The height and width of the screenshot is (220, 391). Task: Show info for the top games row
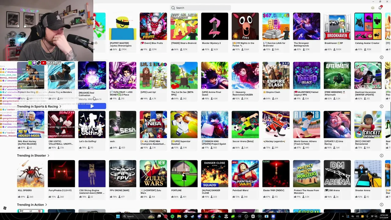pos(382,57)
